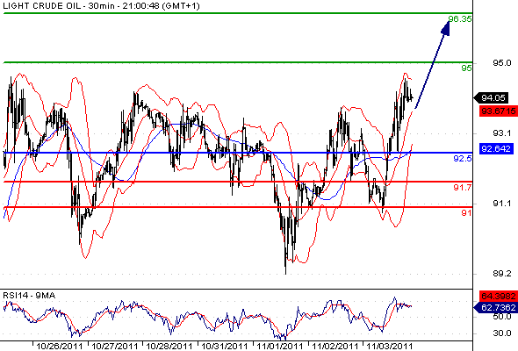This screenshot has height=351, width=518.
Task: Select the RSI14 - 9MA indicator label
Action: tap(29, 296)
